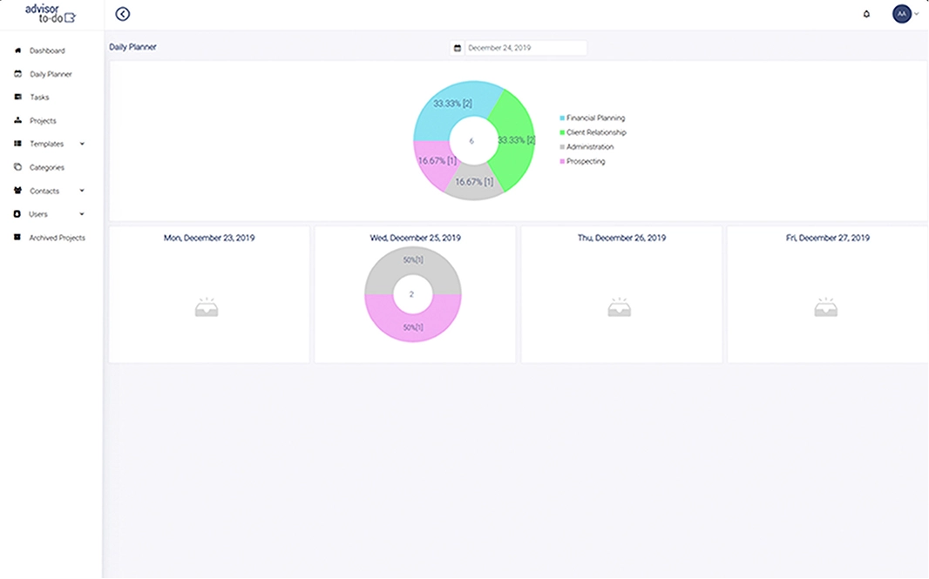This screenshot has height=579, width=929.
Task: Click the Tasks sidebar icon
Action: pyautogui.click(x=18, y=98)
